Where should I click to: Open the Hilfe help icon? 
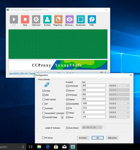[92, 19]
